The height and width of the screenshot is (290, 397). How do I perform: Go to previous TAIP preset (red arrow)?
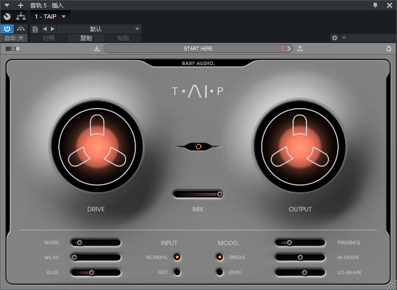[283, 48]
